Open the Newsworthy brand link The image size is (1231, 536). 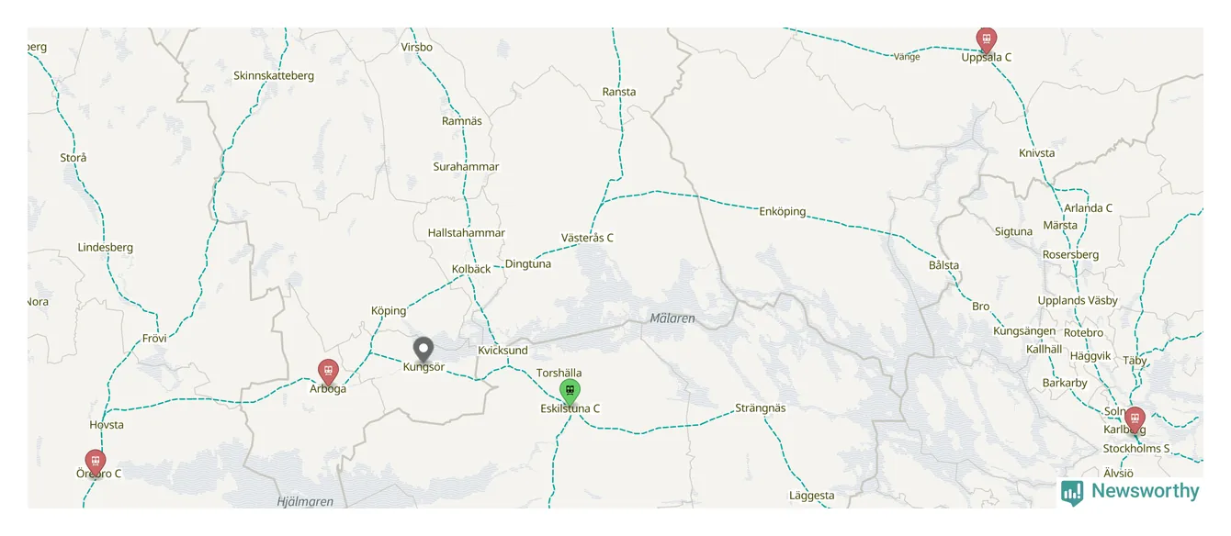coord(1131,492)
